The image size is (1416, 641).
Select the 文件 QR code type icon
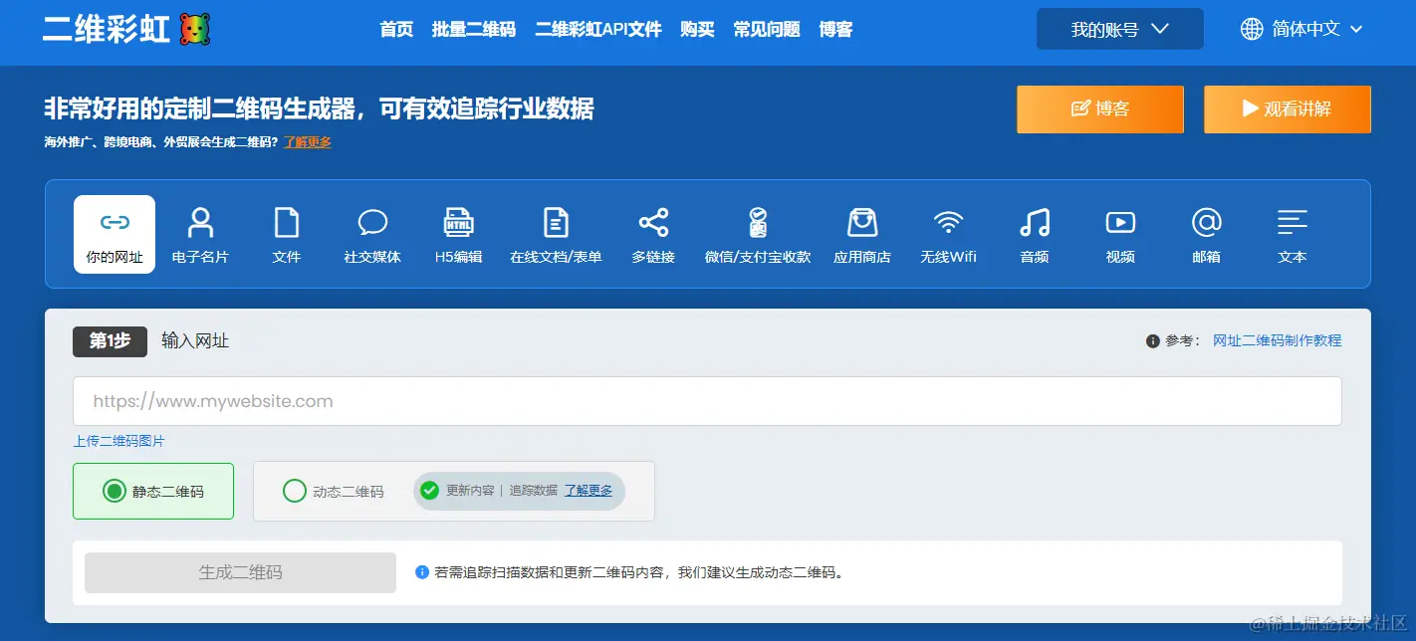coord(286,234)
